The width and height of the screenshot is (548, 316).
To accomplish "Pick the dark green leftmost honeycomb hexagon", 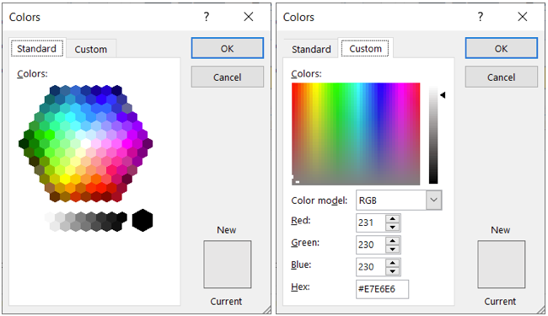I will (x=24, y=143).
